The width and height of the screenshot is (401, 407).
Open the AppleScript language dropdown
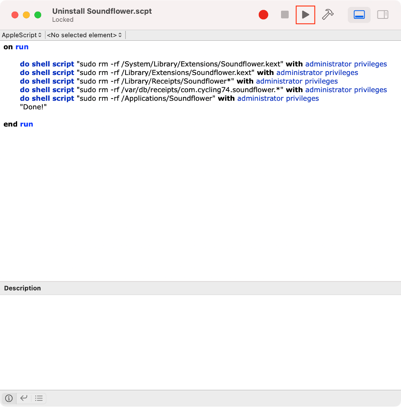point(22,35)
